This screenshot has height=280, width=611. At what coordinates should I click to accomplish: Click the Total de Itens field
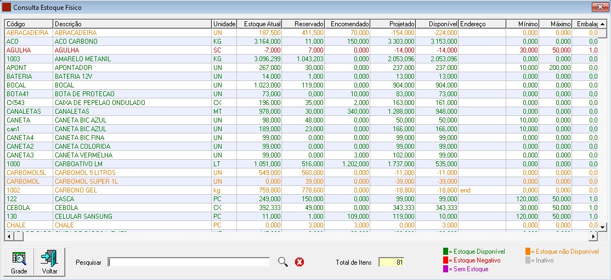pyautogui.click(x=392, y=262)
